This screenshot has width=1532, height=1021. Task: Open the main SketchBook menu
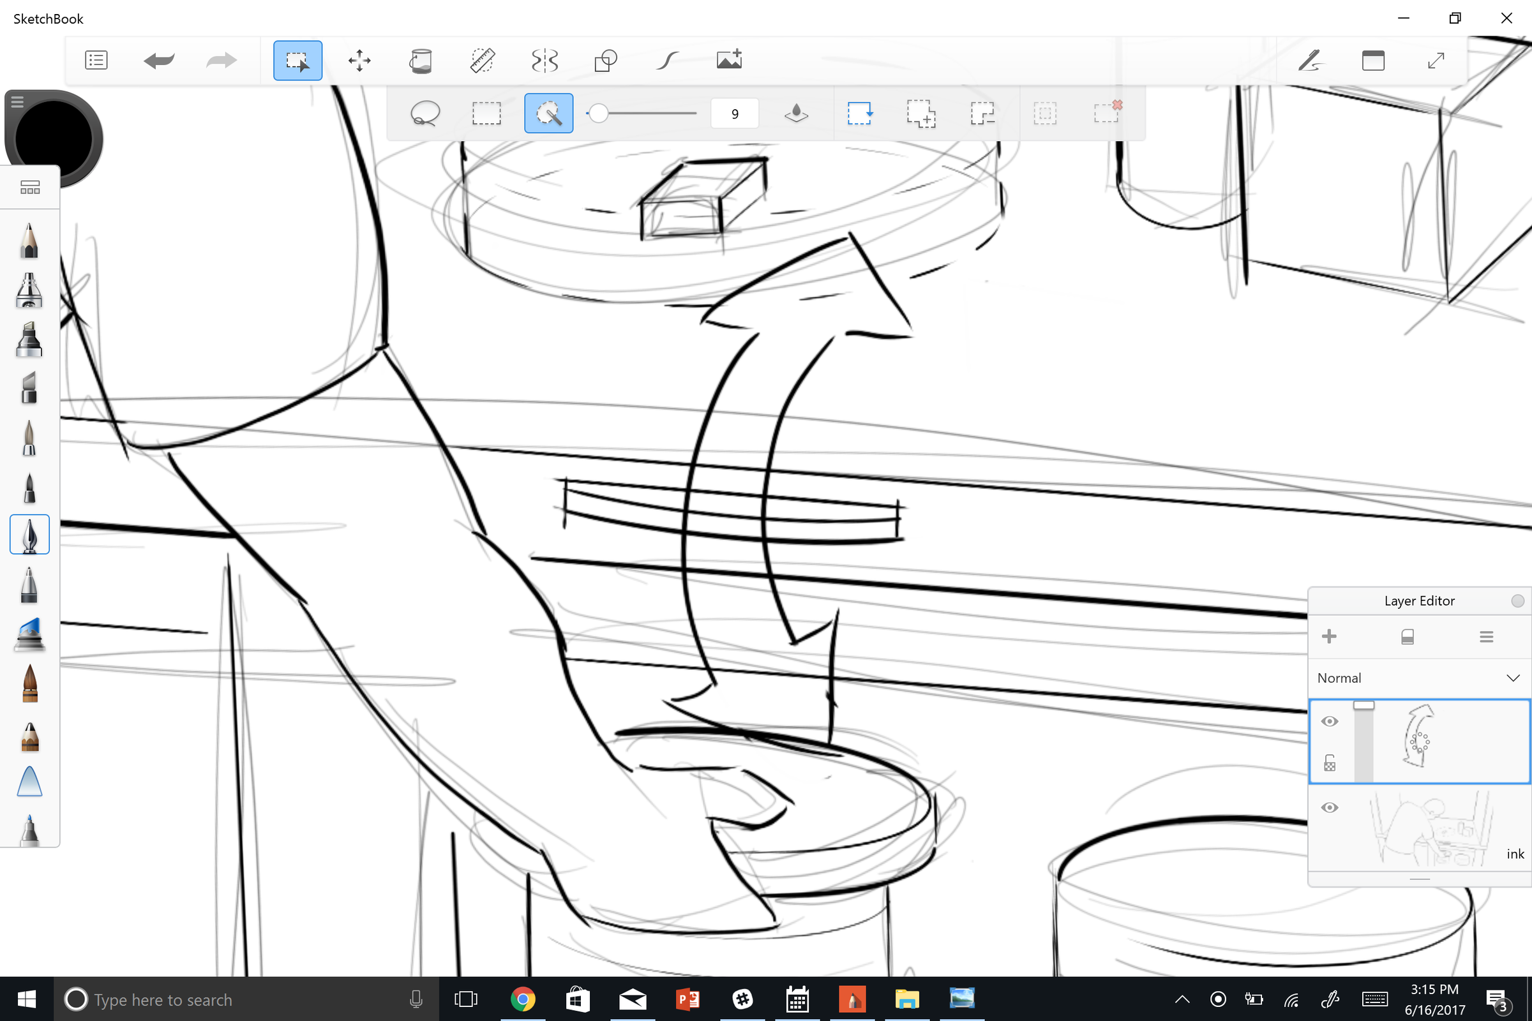coord(96,60)
